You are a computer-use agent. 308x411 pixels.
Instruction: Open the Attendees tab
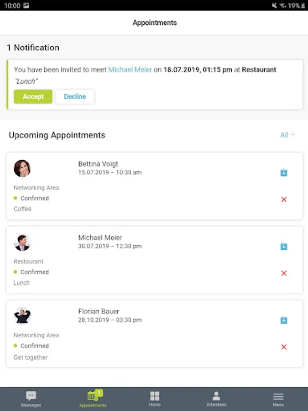pos(216,399)
